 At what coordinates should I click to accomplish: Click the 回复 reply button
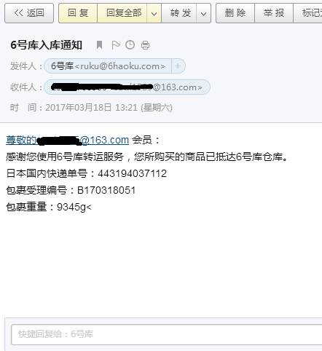coord(78,13)
